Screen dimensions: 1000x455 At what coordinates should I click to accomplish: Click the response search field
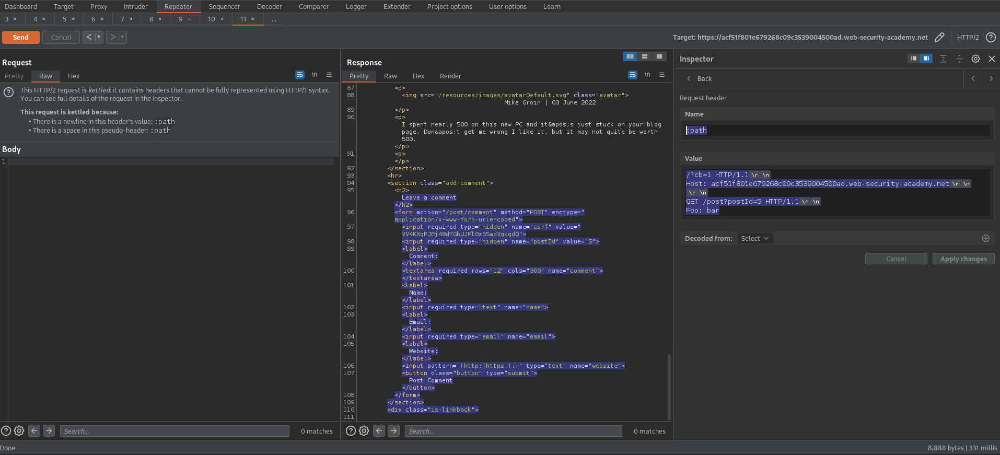pyautogui.click(x=513, y=431)
